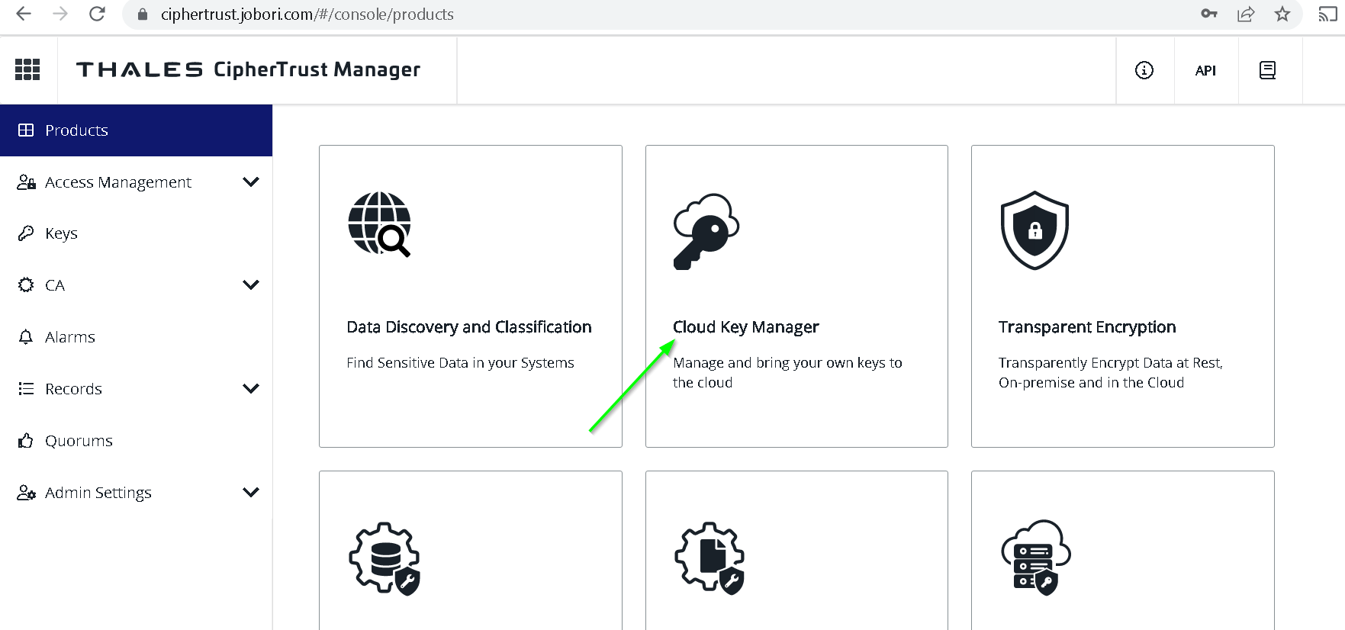
Task: Click the cloud key icon
Action: point(706,231)
